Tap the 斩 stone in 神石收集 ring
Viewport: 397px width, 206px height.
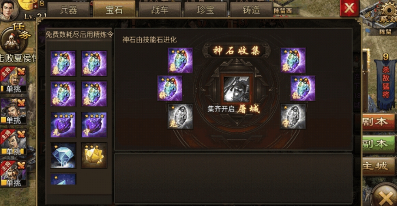point(170,89)
